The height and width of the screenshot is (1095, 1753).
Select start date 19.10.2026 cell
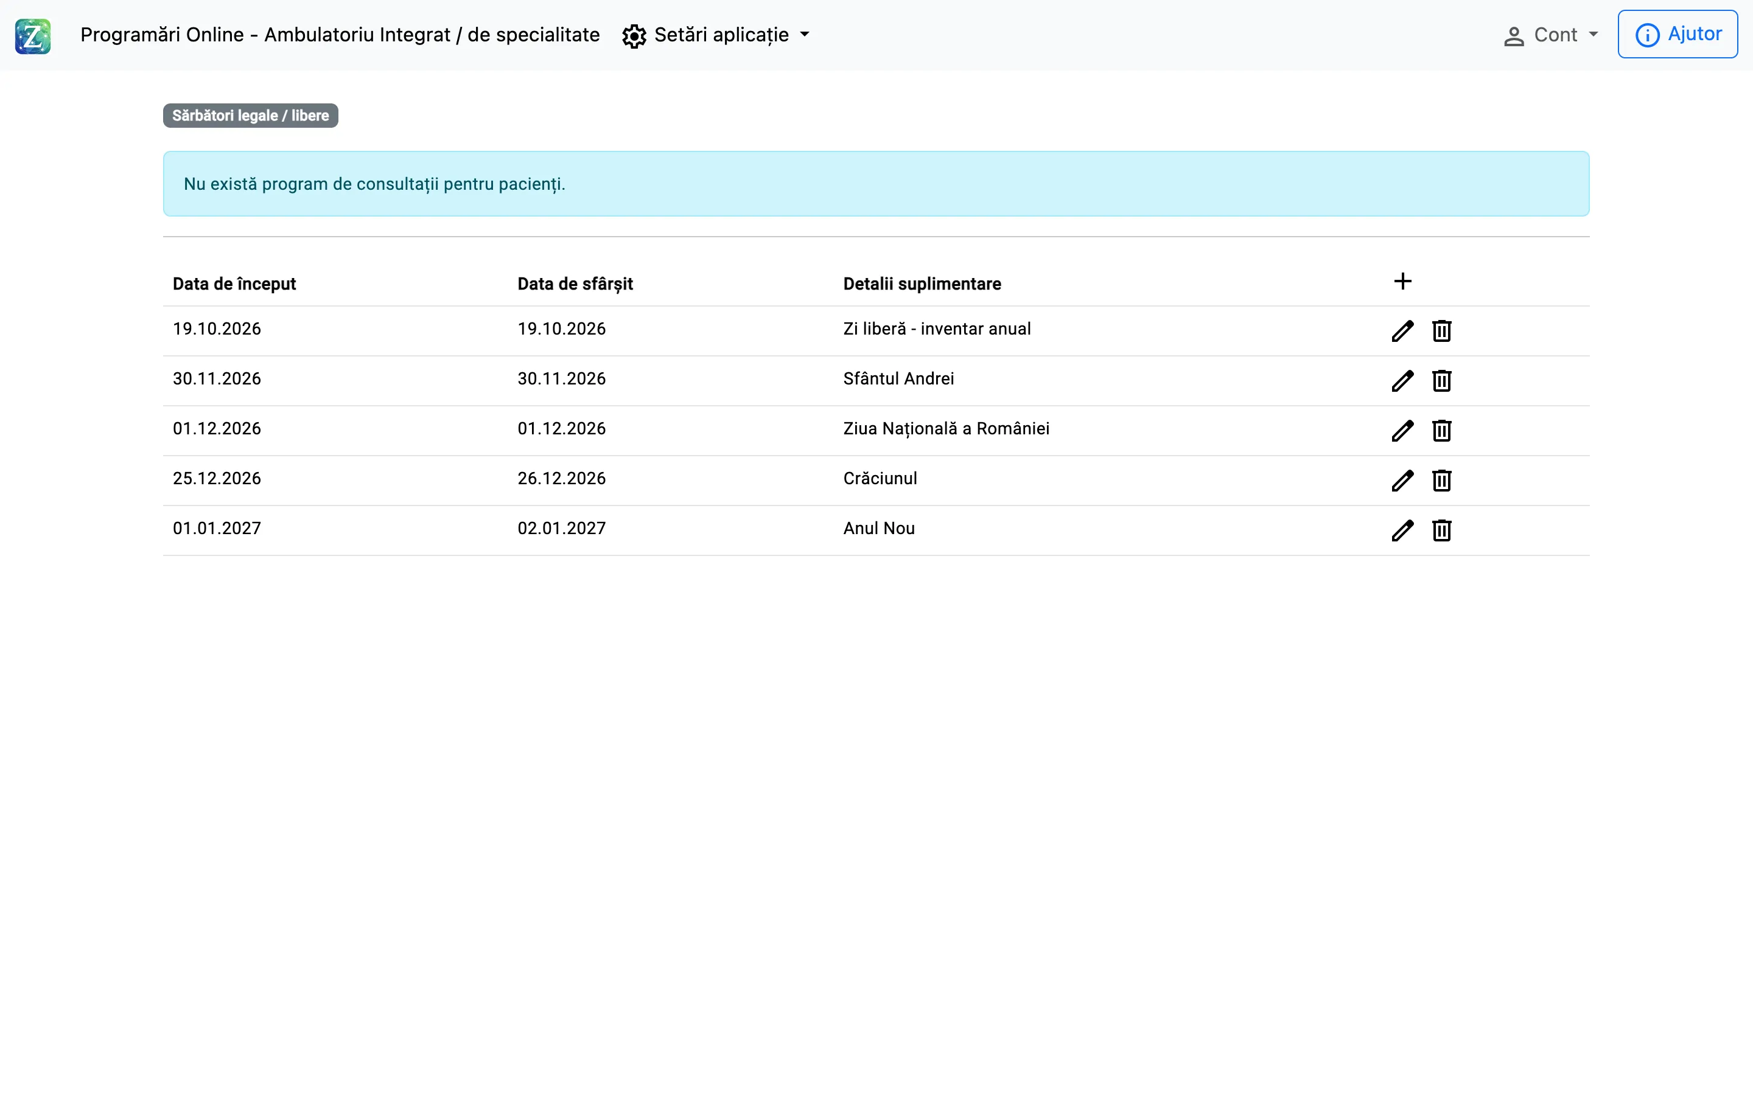click(x=217, y=328)
